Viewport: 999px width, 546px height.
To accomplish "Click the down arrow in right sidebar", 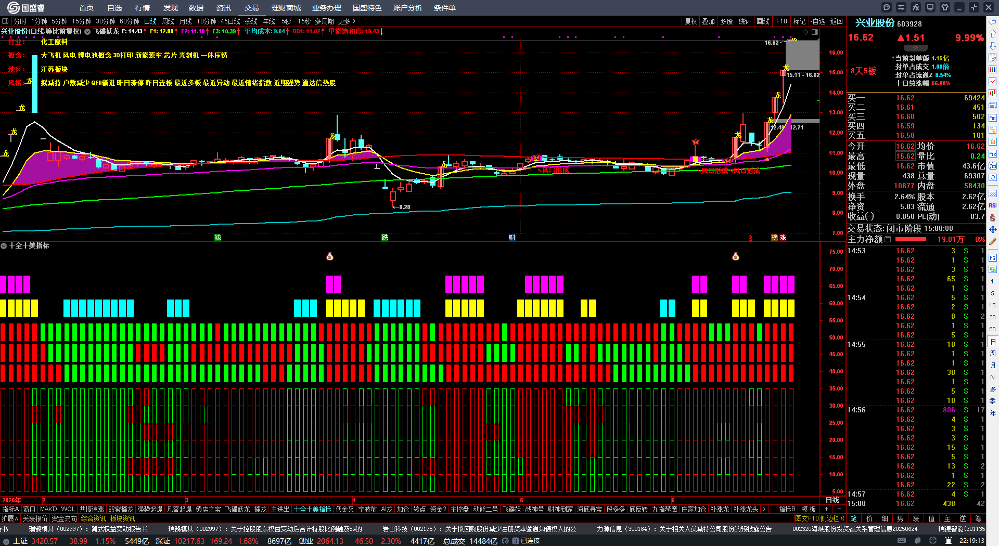I will 993,46.
